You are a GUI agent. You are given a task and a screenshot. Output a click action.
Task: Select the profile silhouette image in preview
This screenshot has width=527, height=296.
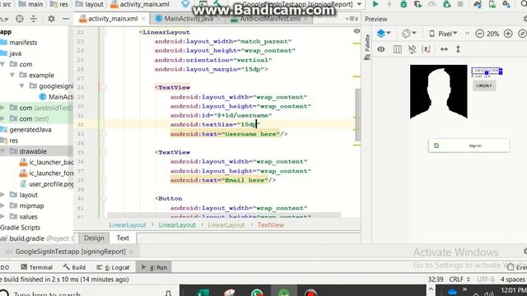pyautogui.click(x=439, y=91)
